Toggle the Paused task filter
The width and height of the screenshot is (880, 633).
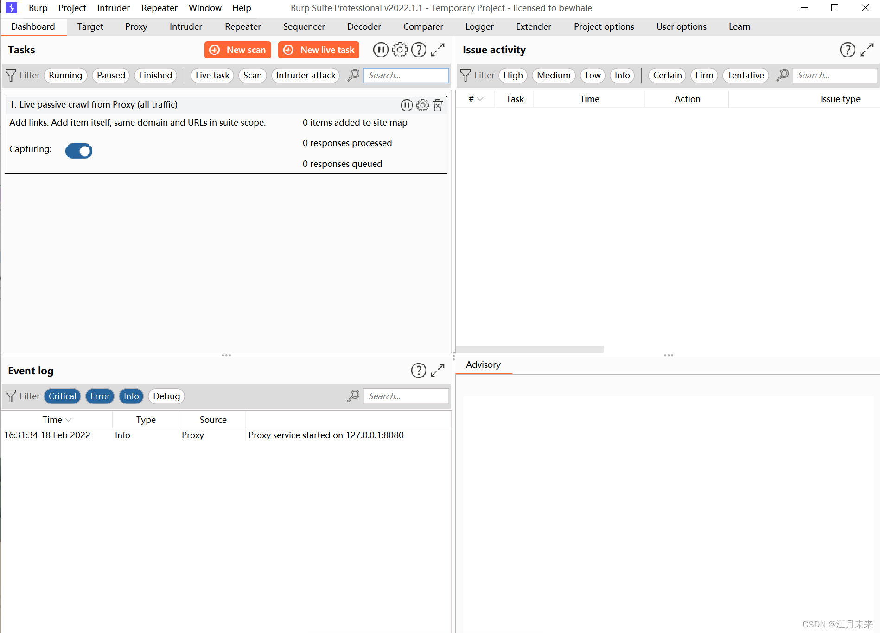click(x=111, y=75)
